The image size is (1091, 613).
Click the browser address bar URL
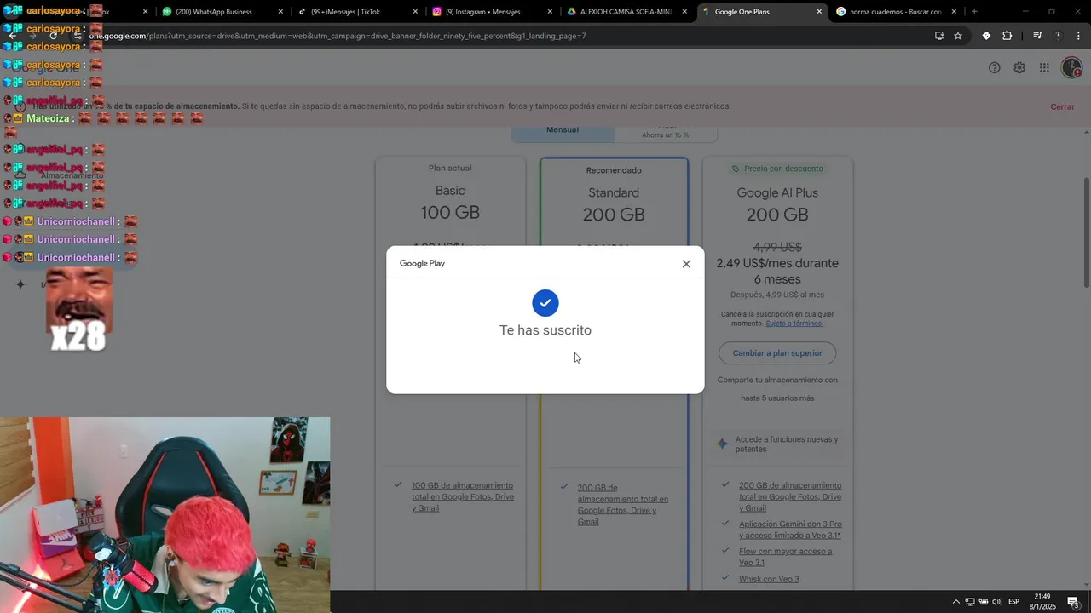[x=338, y=36]
